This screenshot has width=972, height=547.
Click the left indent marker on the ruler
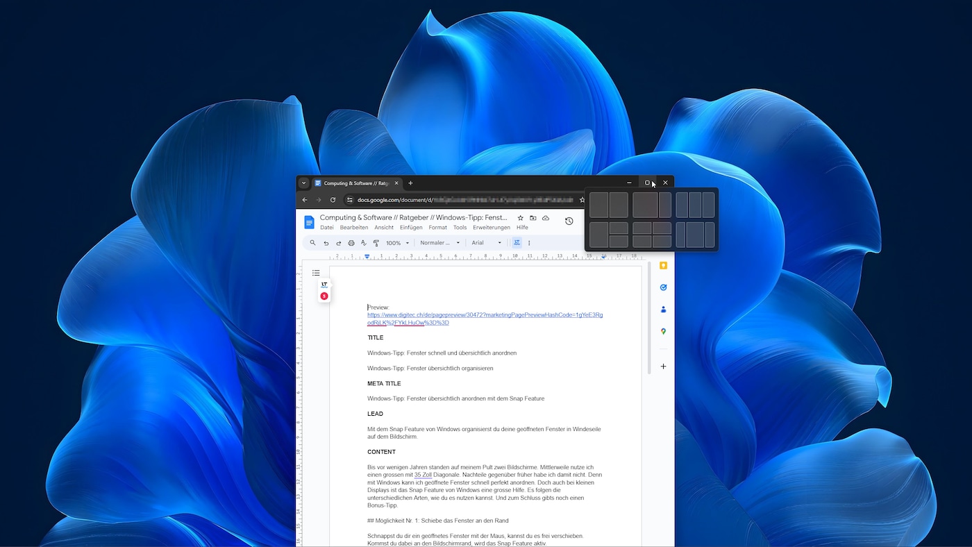pyautogui.click(x=367, y=256)
